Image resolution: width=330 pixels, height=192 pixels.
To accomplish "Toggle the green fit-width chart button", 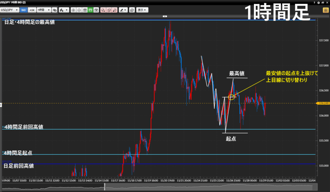I will 91,10.
